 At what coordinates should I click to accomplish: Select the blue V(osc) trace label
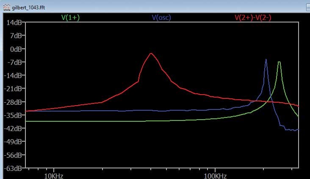161,18
